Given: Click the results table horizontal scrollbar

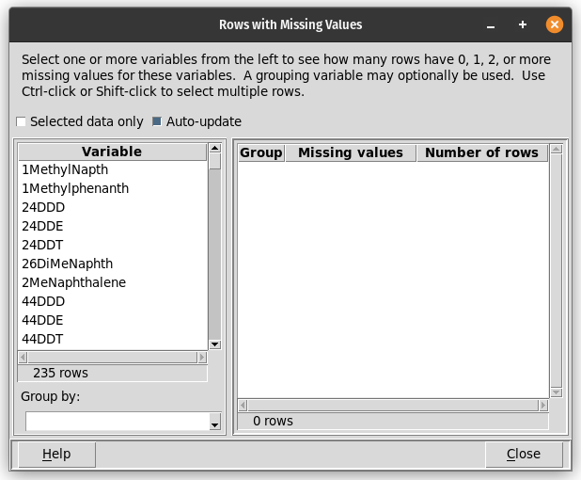Looking at the screenshot, I should [x=393, y=405].
